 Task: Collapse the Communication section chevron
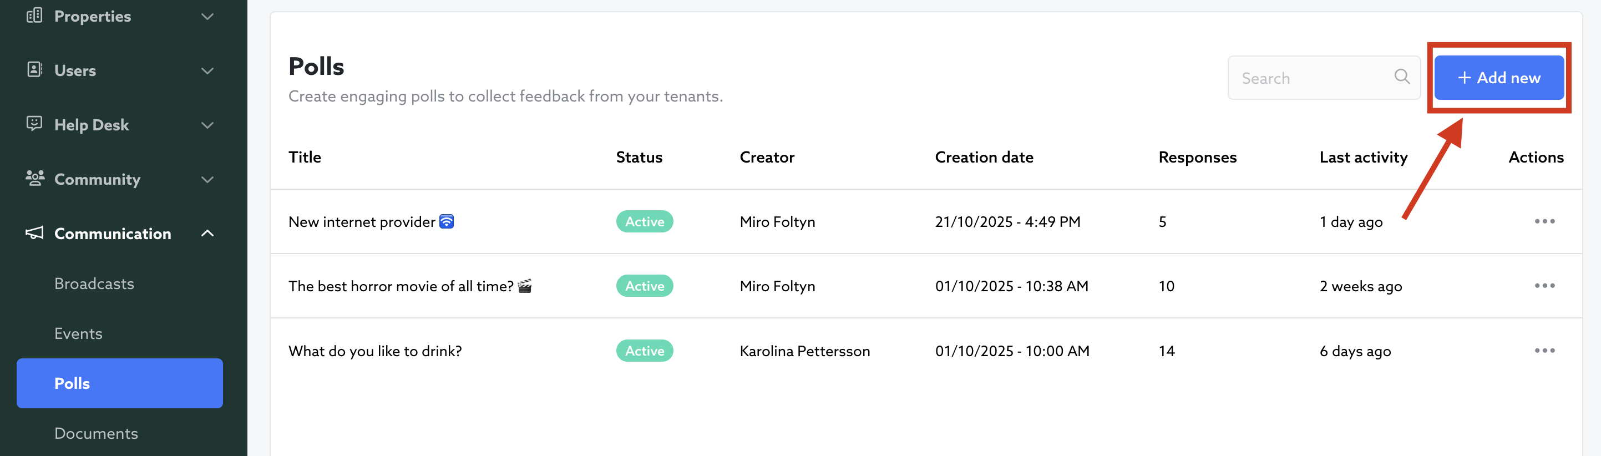coord(207,234)
